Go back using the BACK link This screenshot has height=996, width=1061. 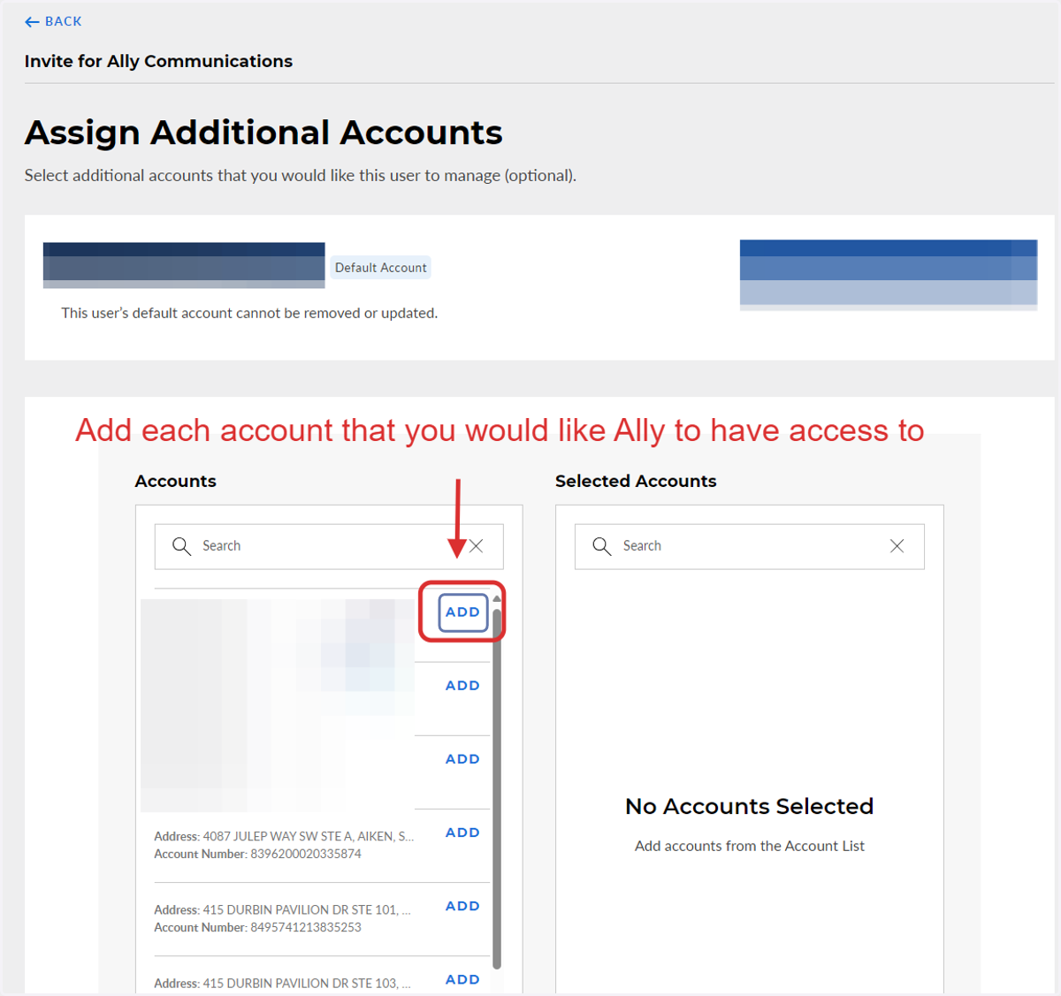tap(53, 21)
